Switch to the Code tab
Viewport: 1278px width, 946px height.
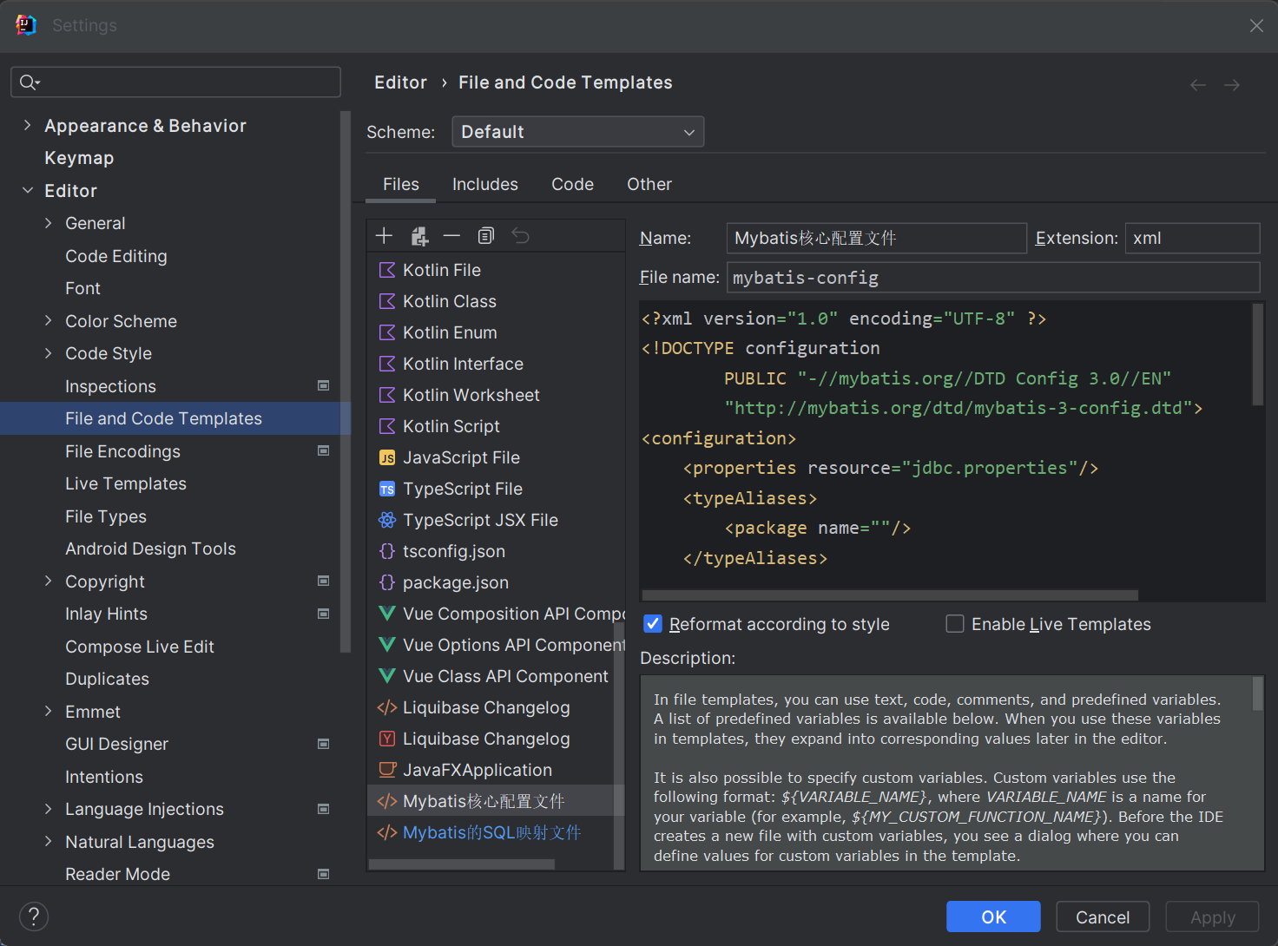coord(573,184)
